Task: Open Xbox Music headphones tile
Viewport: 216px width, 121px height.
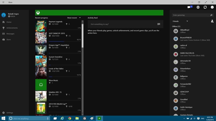Action: click(41, 85)
